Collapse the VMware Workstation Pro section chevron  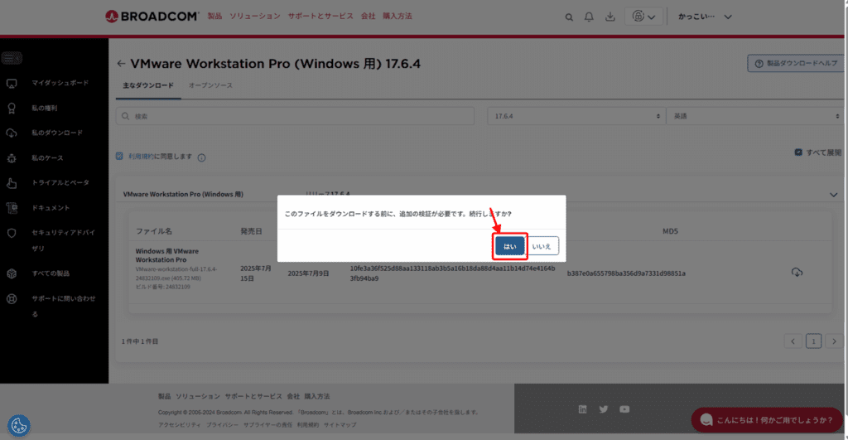pos(833,195)
